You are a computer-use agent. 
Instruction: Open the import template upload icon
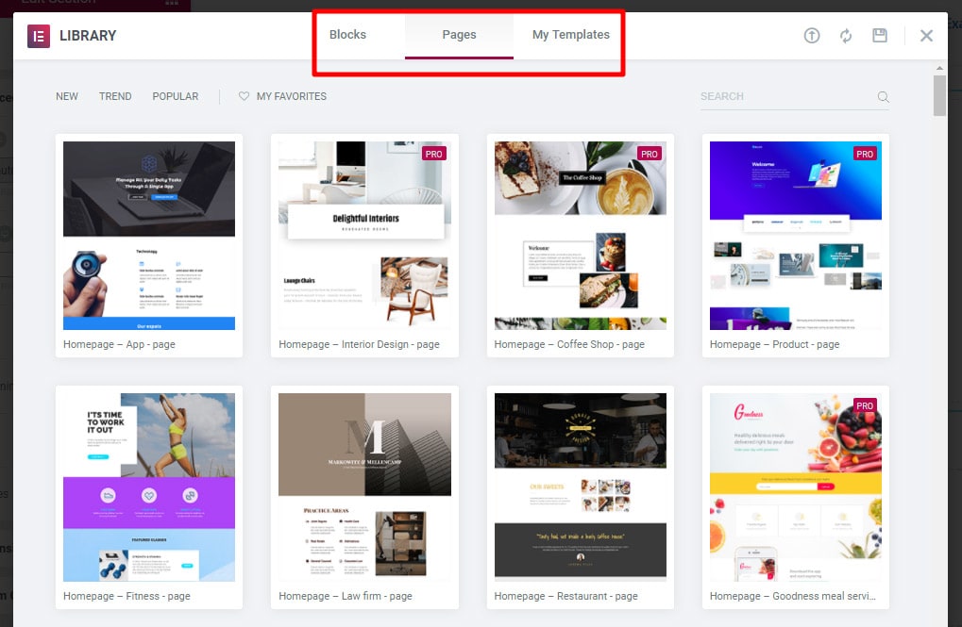click(812, 36)
